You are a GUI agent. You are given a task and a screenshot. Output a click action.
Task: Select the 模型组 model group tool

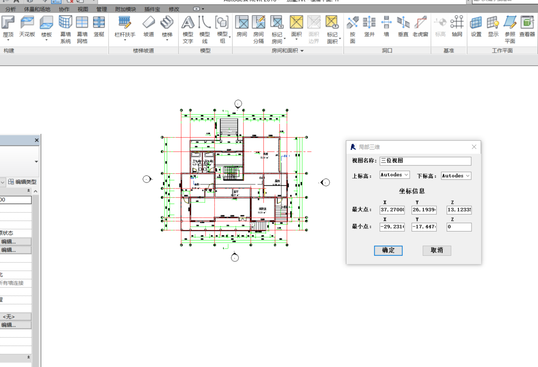(222, 30)
